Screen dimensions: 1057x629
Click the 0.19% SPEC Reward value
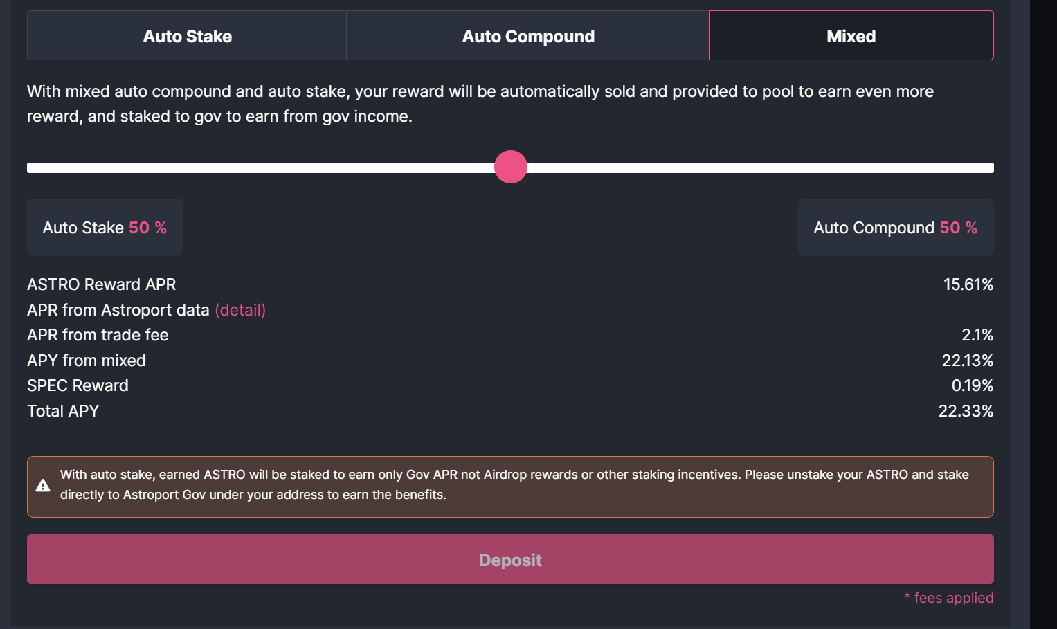pyautogui.click(x=972, y=385)
